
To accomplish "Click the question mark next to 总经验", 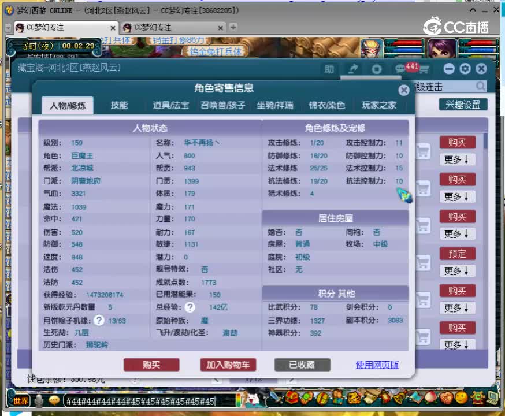I will (x=190, y=307).
